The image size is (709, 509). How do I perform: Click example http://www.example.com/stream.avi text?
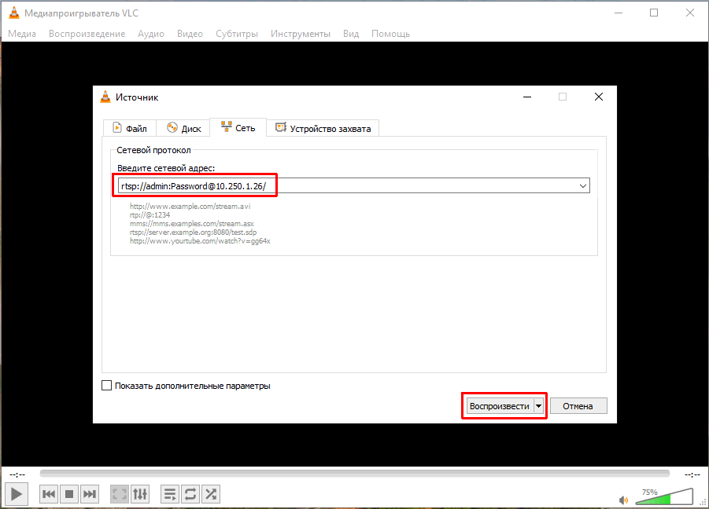[190, 207]
